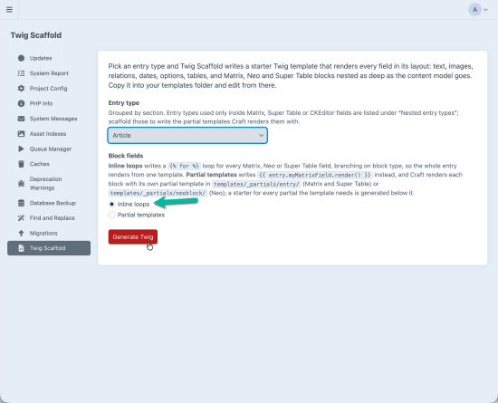This screenshot has width=498, height=403.
Task: Click the Block fields label
Action: tap(126, 156)
